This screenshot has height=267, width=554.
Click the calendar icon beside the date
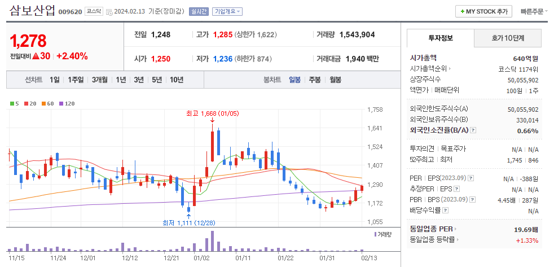(109, 12)
